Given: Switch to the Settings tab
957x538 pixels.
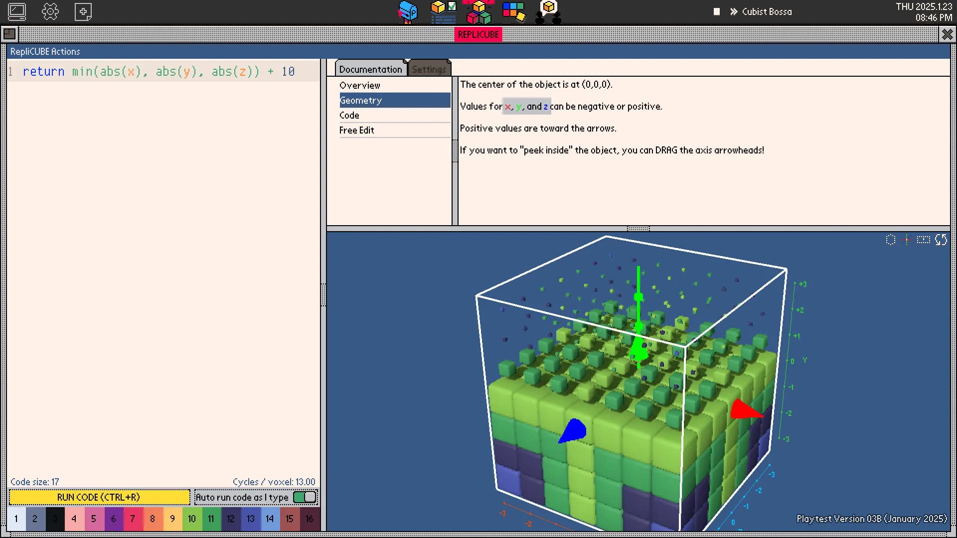Looking at the screenshot, I should coord(429,69).
